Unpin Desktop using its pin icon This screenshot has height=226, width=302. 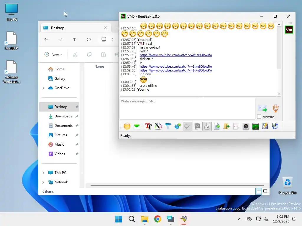pos(77,107)
